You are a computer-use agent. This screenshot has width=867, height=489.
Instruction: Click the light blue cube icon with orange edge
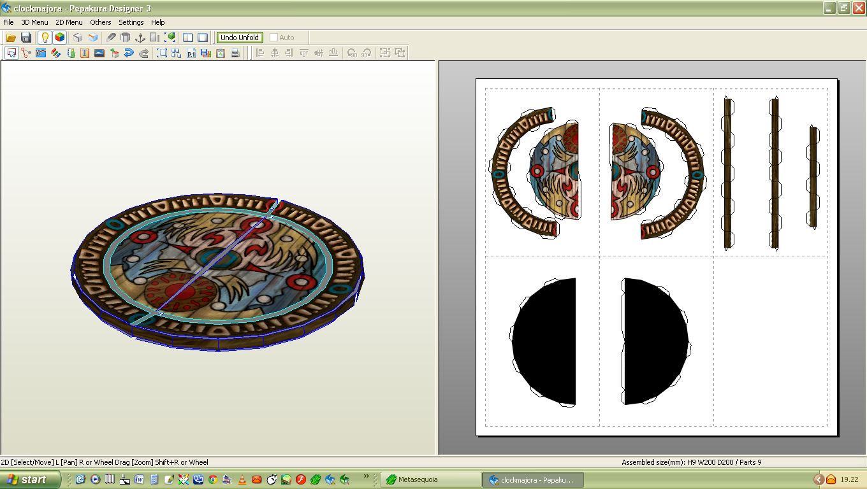[x=93, y=38]
